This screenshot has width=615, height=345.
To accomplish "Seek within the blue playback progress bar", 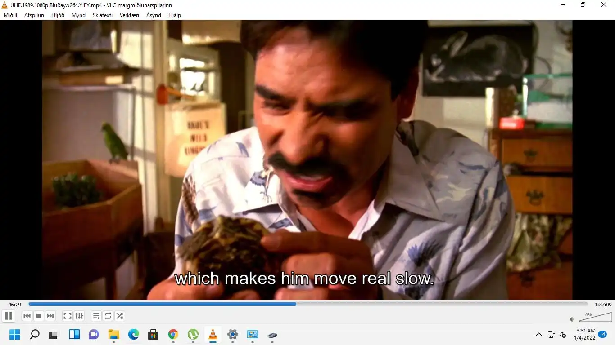I will pyautogui.click(x=307, y=304).
